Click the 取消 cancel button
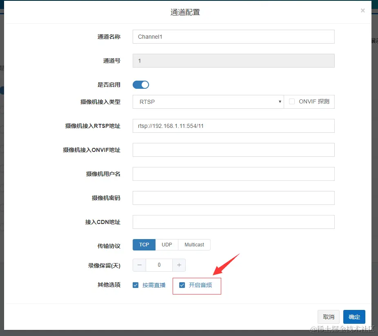Screen dimensions: 378x336 329,316
